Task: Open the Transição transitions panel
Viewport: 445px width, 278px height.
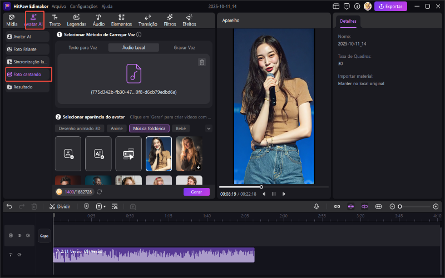Action: coord(147,21)
